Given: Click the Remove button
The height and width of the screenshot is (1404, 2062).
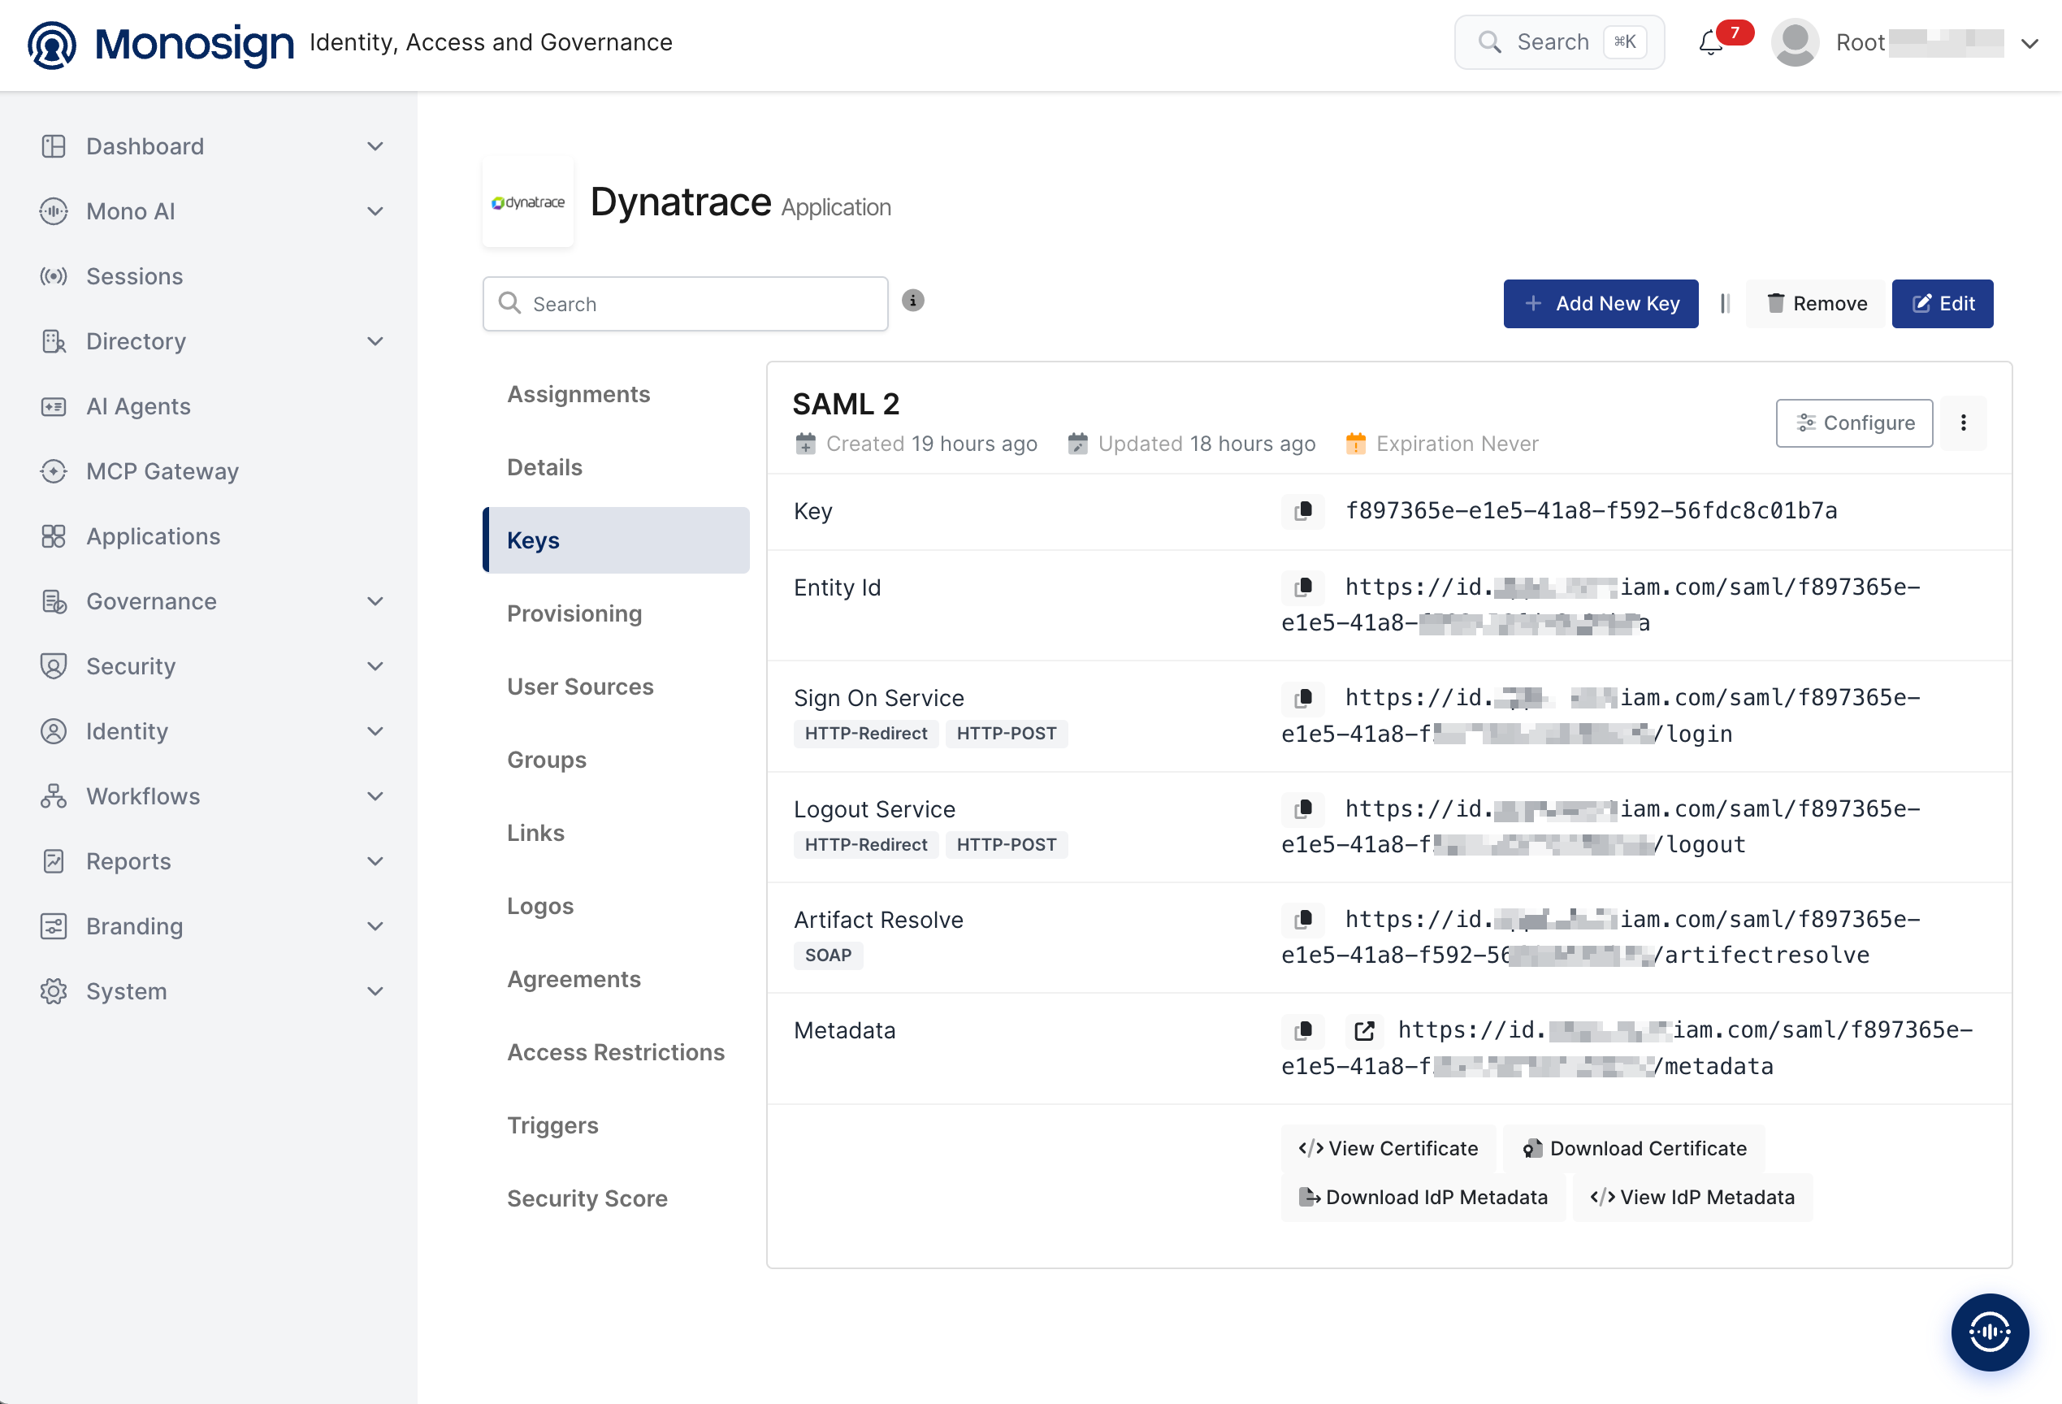Looking at the screenshot, I should pos(1816,304).
